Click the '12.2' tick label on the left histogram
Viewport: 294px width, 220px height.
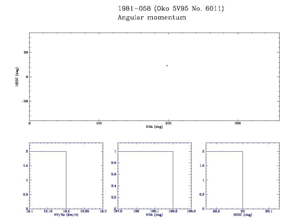66,211
